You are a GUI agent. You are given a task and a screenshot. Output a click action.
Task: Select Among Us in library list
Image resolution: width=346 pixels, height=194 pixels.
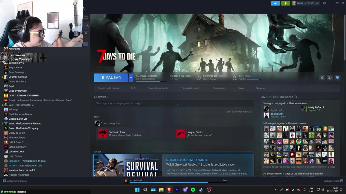(x=14, y=49)
